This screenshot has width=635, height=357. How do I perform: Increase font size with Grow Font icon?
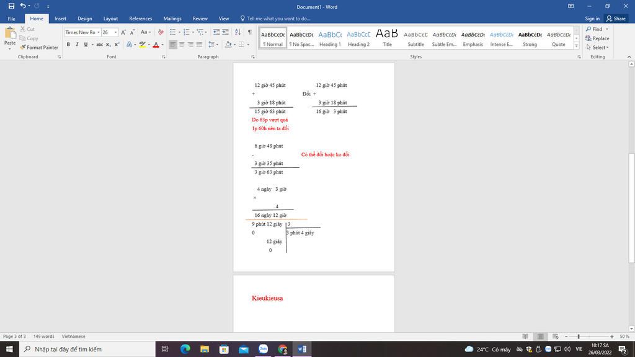pos(123,32)
